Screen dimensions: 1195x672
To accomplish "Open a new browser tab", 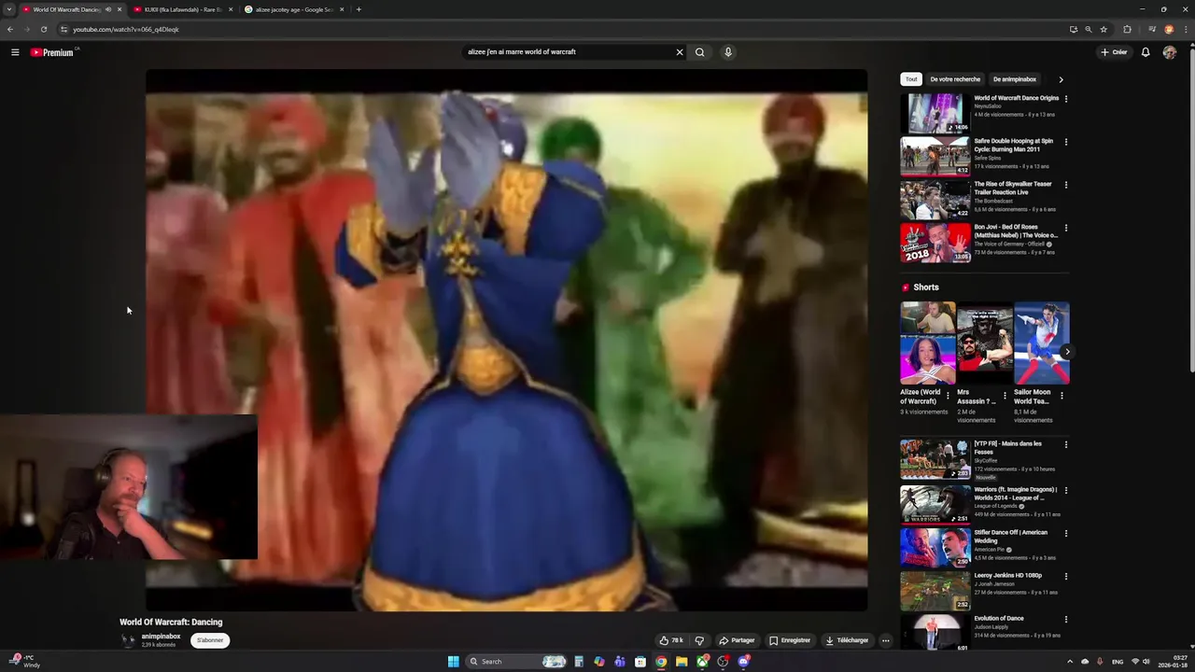I will click(x=358, y=9).
